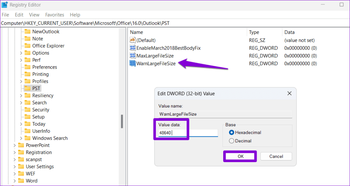Select the EnableMarch2018BestBodyFix DWORD icon

[x=133, y=48]
